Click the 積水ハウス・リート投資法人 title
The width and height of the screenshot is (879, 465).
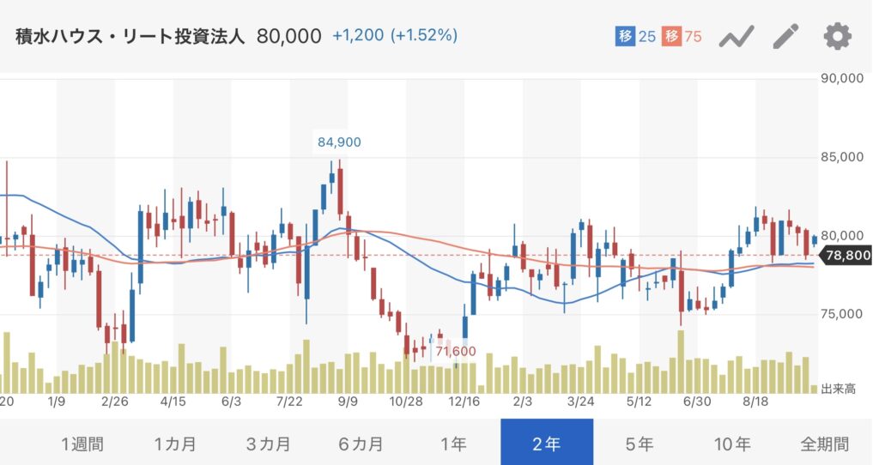[130, 37]
